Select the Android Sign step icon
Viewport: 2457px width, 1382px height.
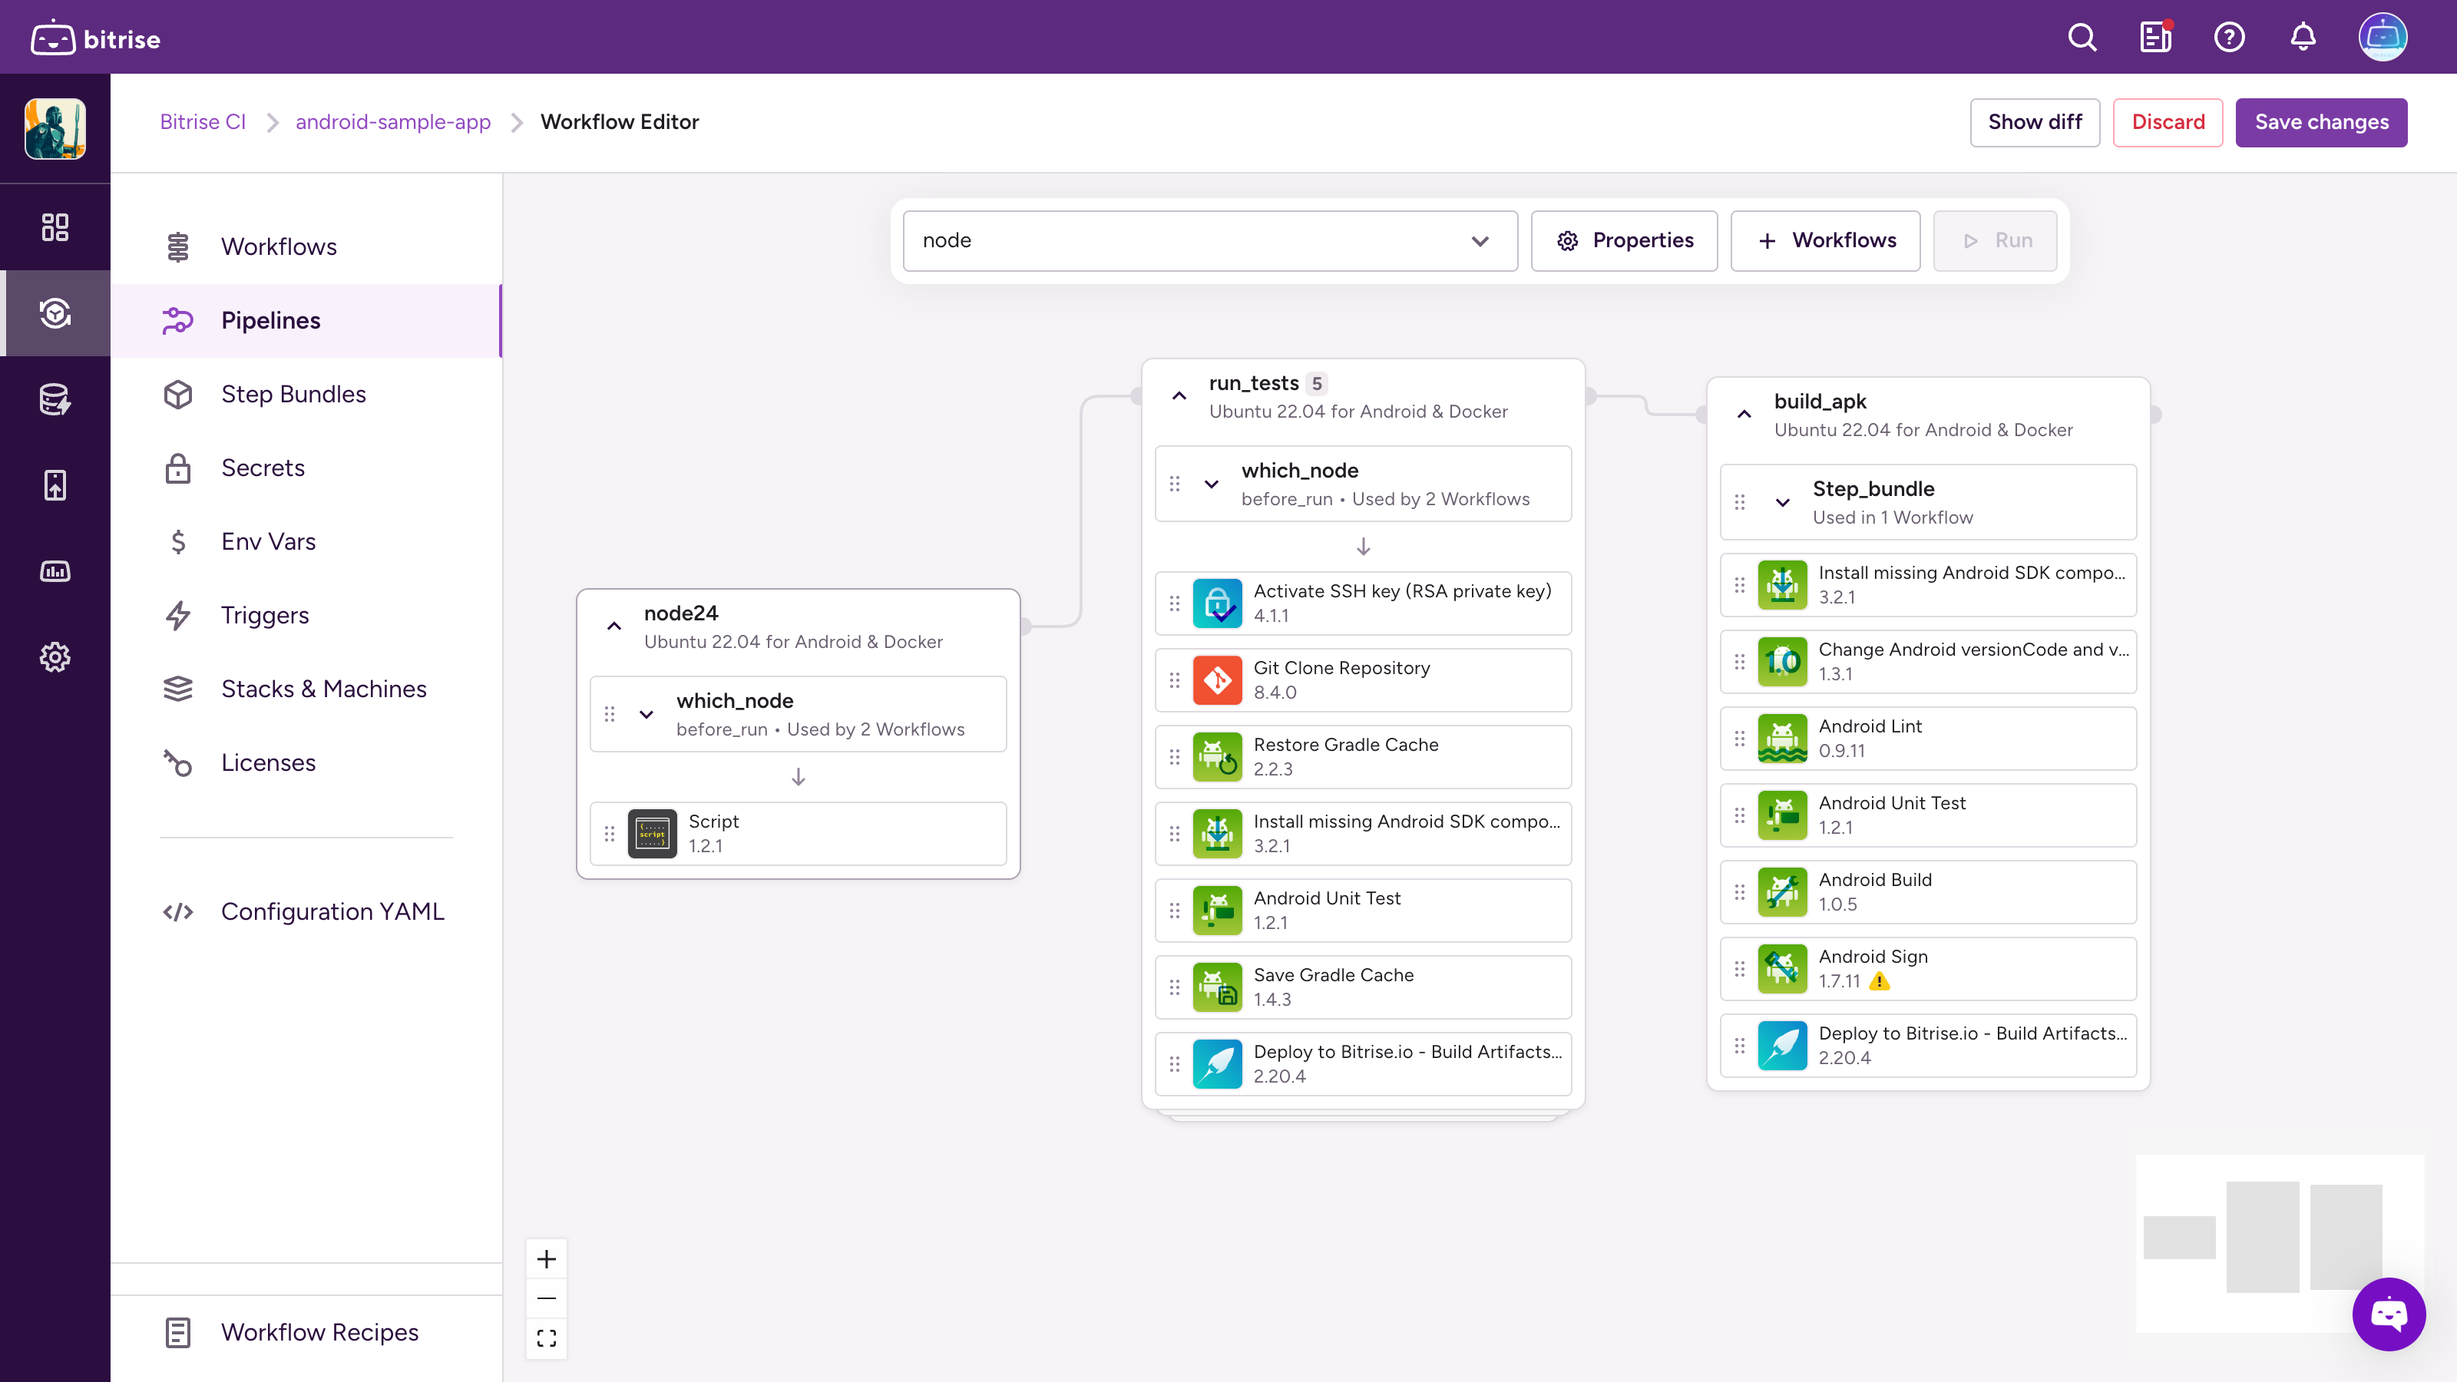point(1781,968)
